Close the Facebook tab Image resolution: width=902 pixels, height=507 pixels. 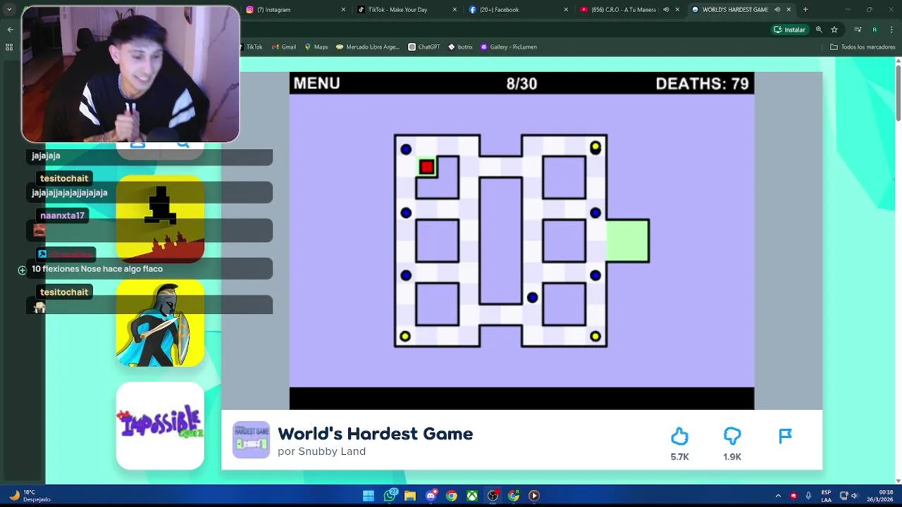click(566, 10)
